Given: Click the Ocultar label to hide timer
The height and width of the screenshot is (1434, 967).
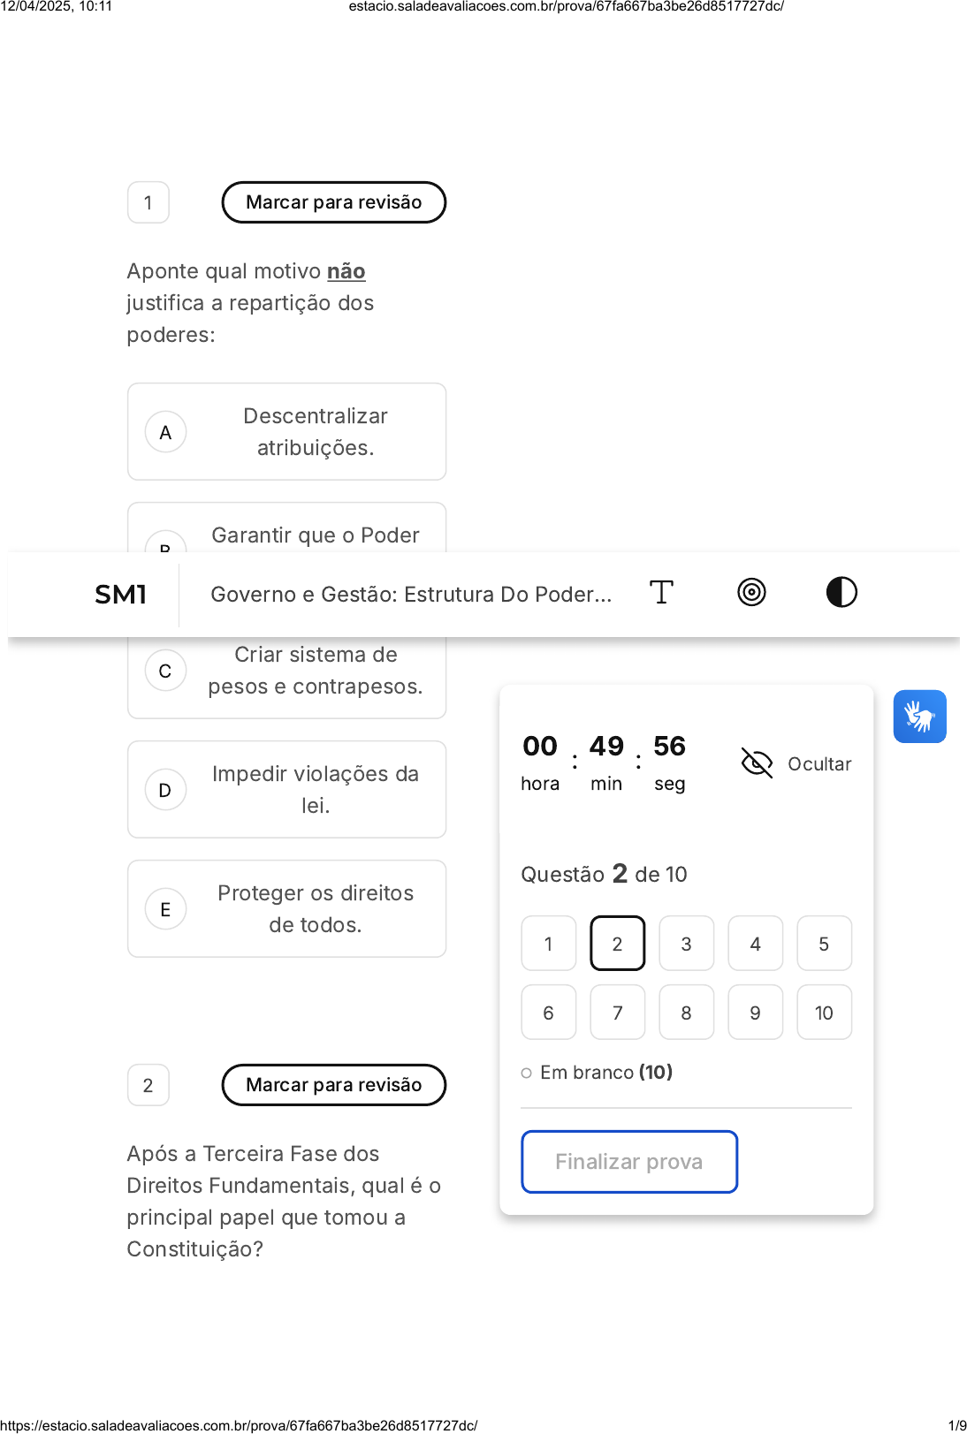Looking at the screenshot, I should [819, 764].
